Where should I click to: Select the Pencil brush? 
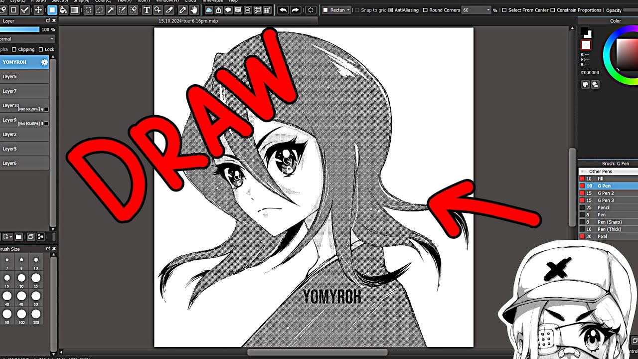pos(608,207)
